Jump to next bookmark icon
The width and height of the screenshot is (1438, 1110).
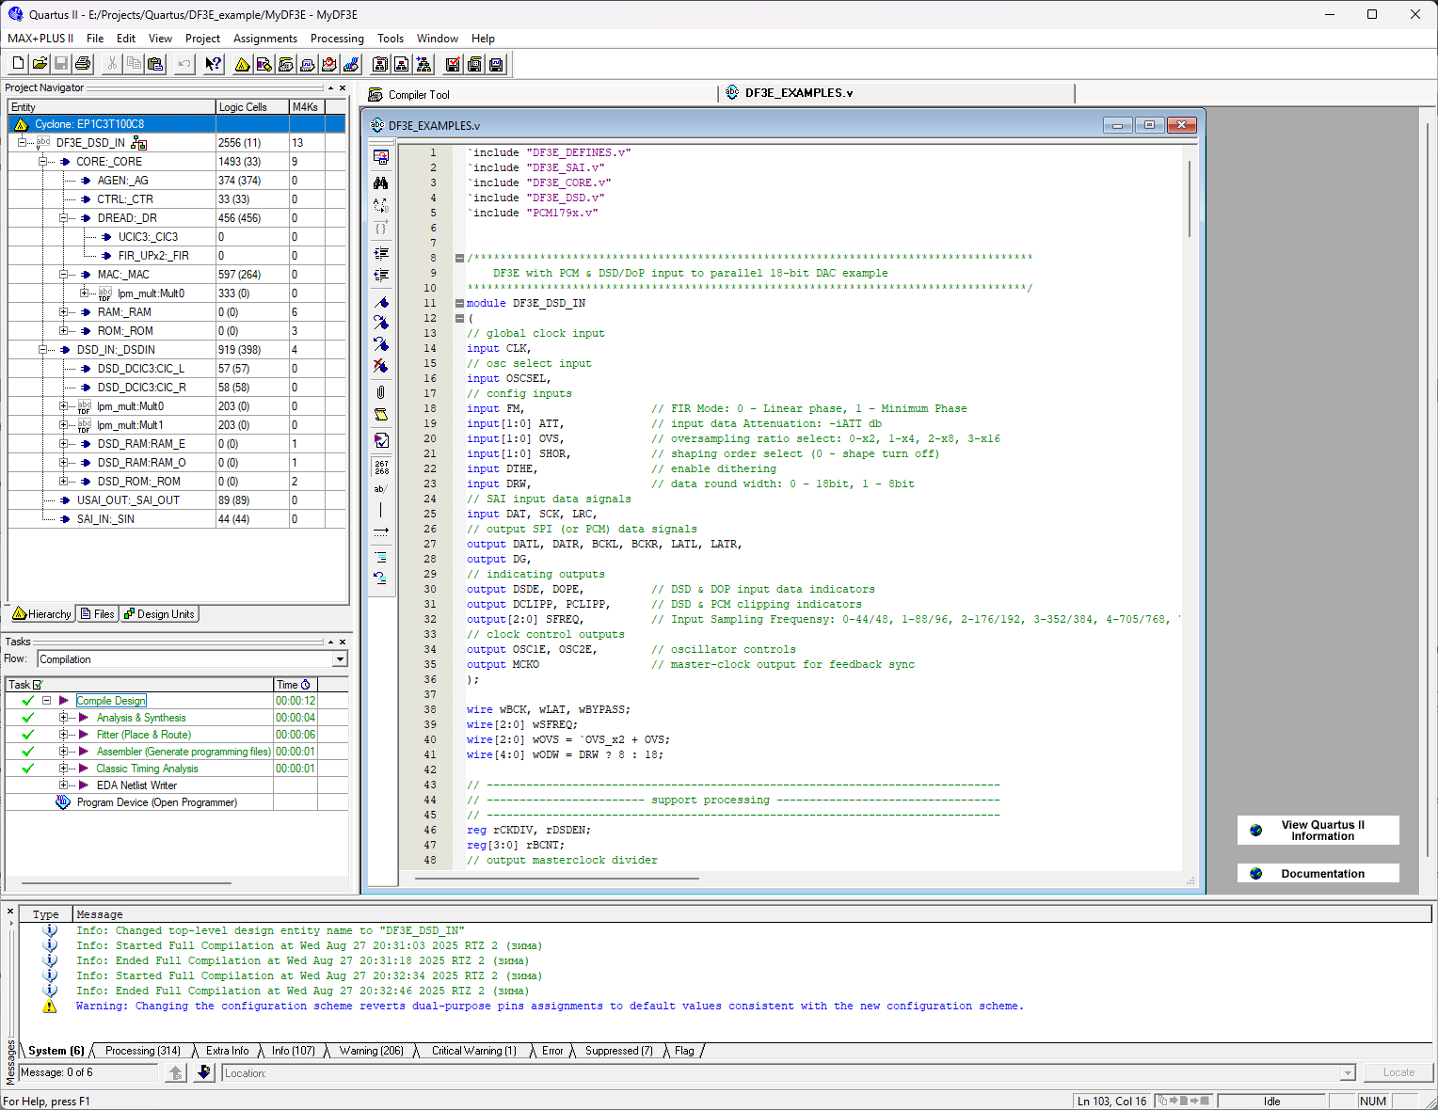pos(380,323)
